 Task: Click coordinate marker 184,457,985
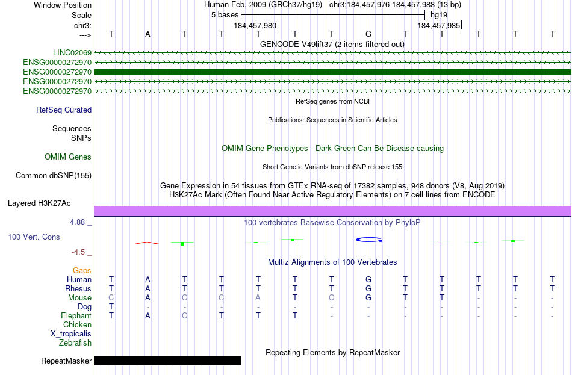coord(439,25)
